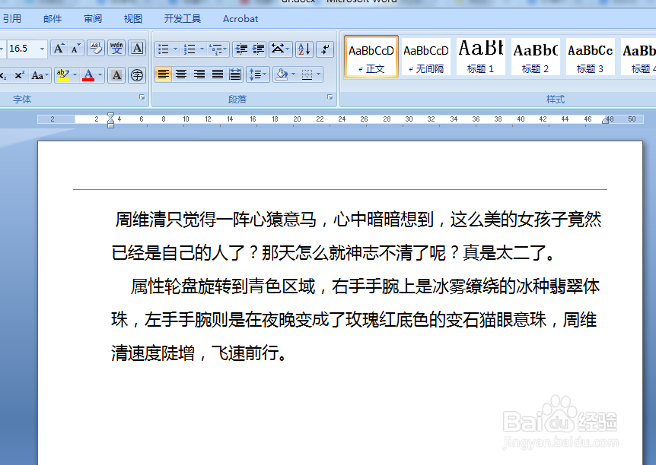Click the Shading paint bucket icon
The image size is (656, 465).
282,74
